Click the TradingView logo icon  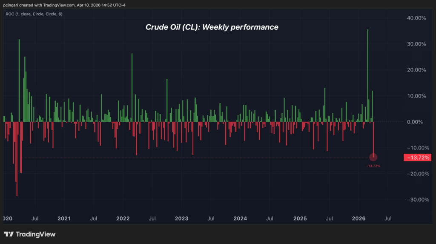tap(9, 234)
